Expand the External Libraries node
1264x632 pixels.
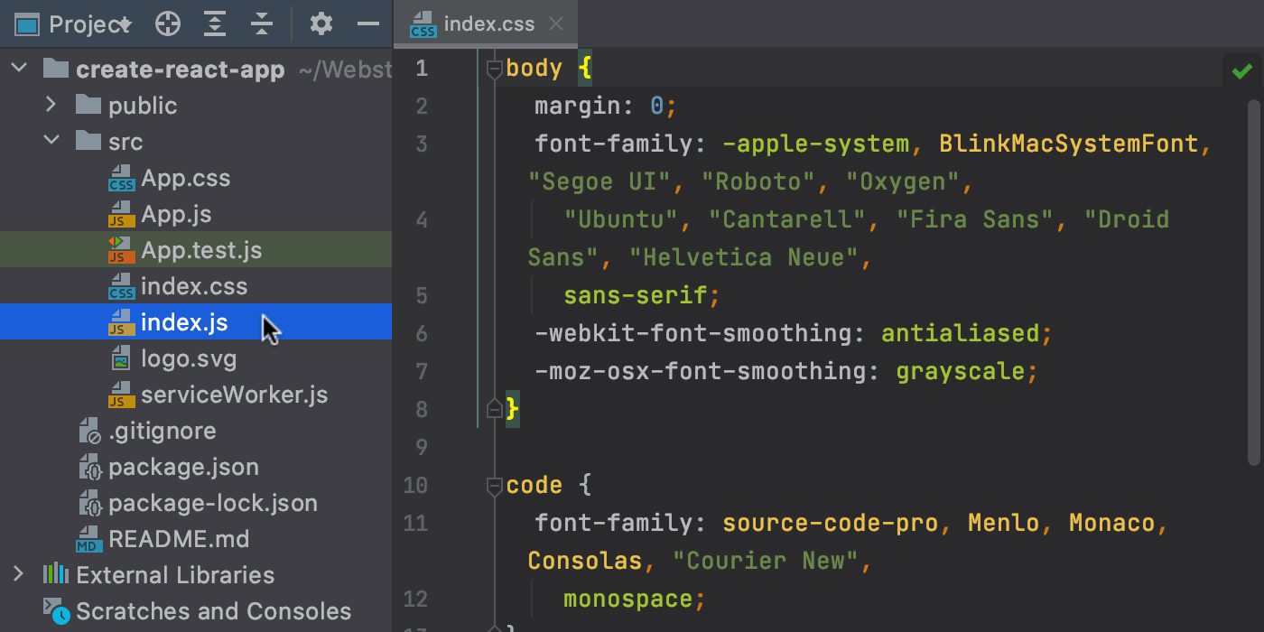(x=18, y=575)
